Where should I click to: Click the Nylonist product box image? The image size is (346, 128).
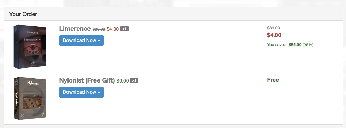pyautogui.click(x=30, y=98)
